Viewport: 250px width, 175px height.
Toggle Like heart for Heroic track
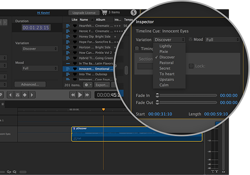75,31
